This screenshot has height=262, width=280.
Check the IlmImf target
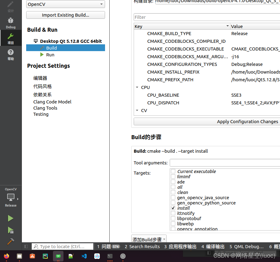pos(173,176)
